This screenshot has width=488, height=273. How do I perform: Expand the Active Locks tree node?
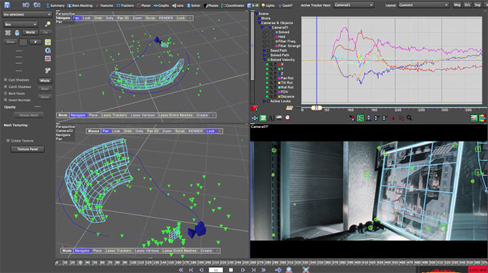pyautogui.click(x=264, y=101)
